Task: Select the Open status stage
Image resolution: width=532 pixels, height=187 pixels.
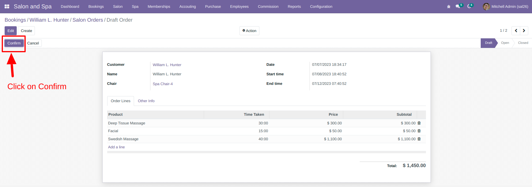Action: [x=505, y=43]
